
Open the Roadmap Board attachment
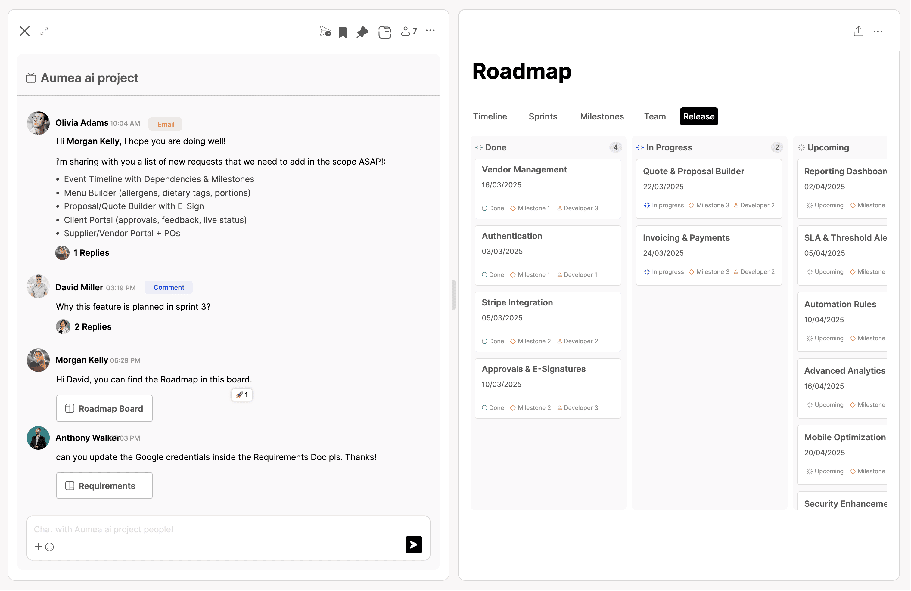click(x=104, y=409)
